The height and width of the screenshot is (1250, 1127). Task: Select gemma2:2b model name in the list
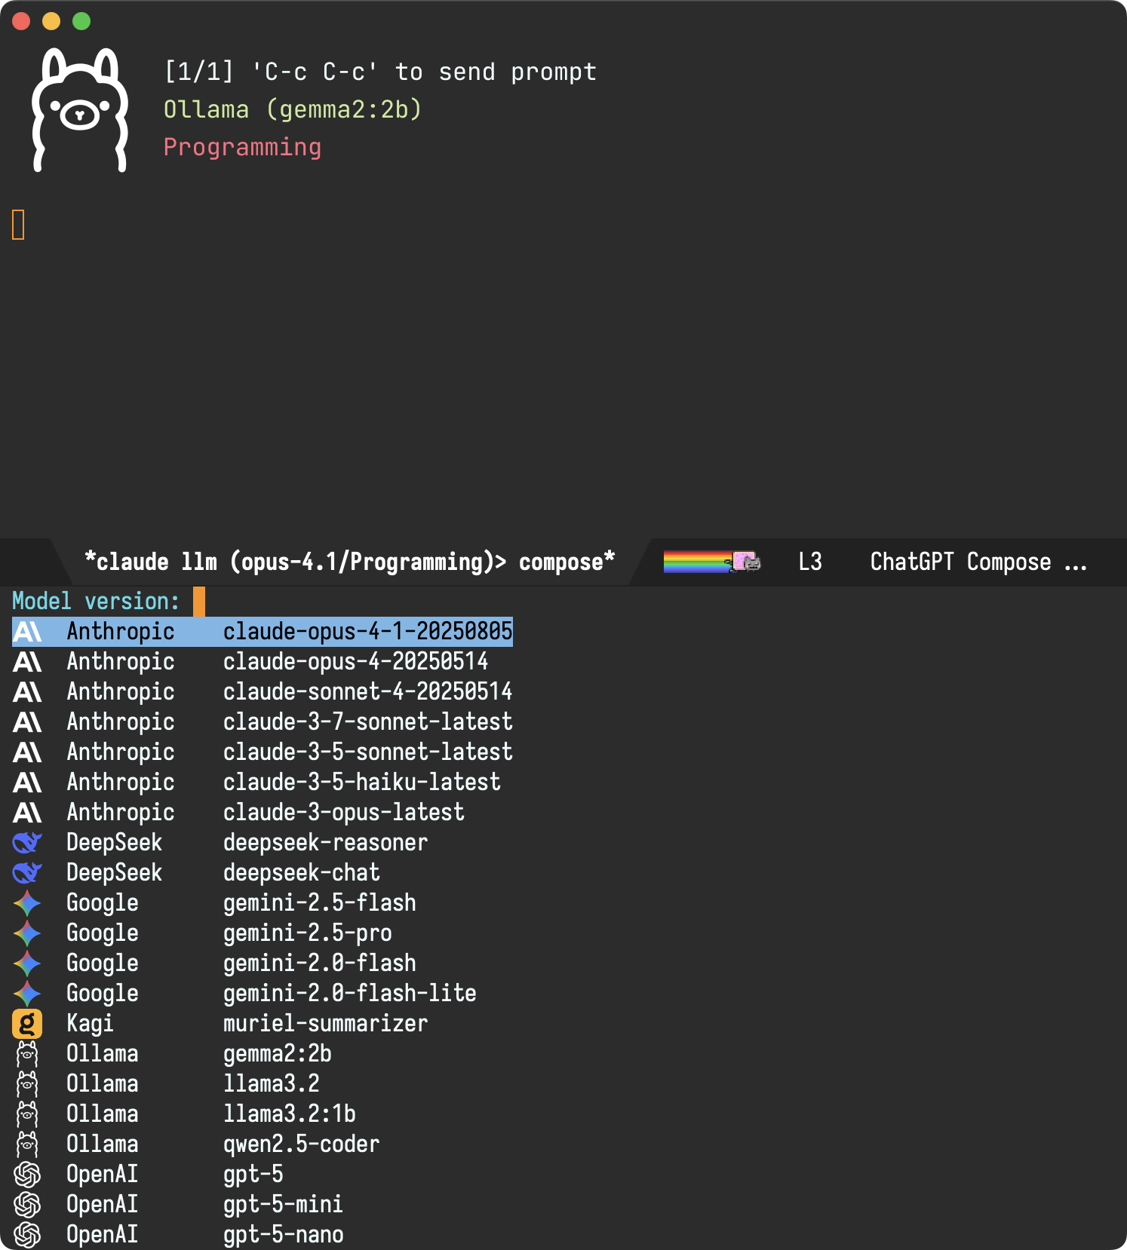pos(278,1053)
